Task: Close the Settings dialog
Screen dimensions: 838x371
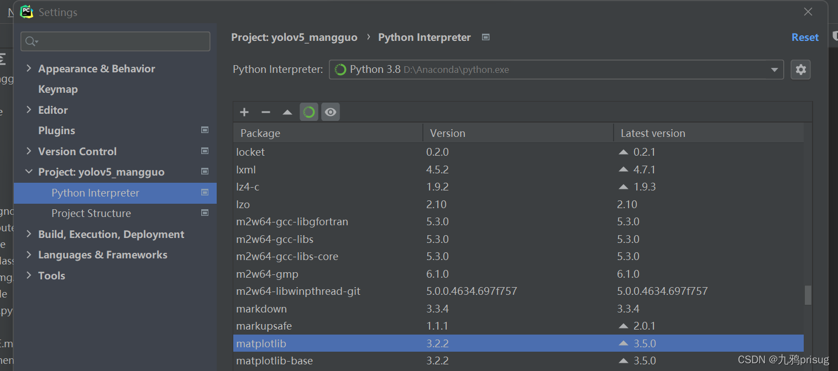Action: coord(808,12)
